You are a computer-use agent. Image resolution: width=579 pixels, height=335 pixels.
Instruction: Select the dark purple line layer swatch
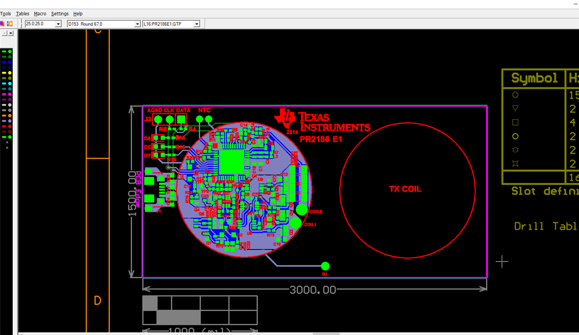tap(4, 100)
